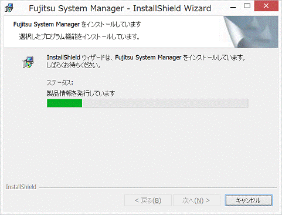This screenshot has height=215, width=282.
Task: Select the bold header をインストールしています
Action: (111, 24)
